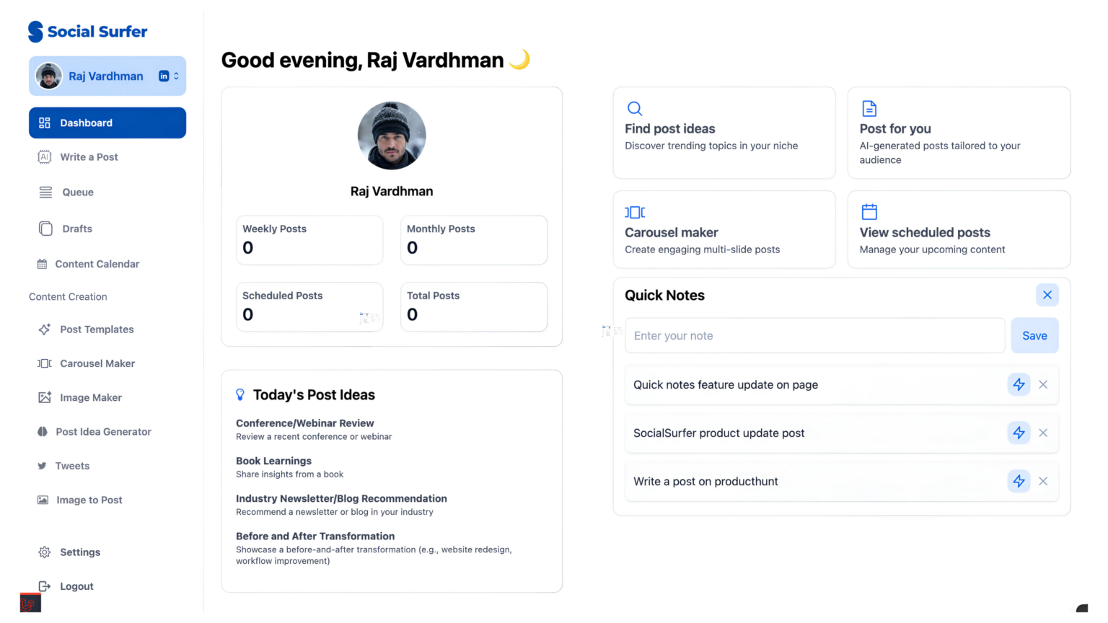The width and height of the screenshot is (1108, 623).
Task: Open the Carousel Maker sidebar icon
Action: [x=45, y=363]
